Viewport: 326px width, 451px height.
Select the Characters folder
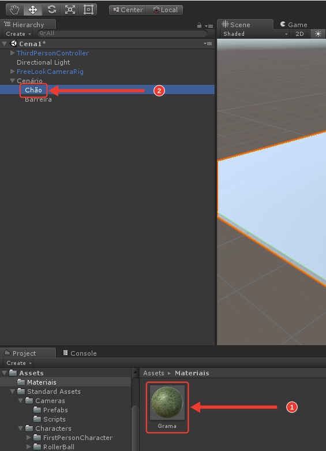pyautogui.click(x=53, y=428)
